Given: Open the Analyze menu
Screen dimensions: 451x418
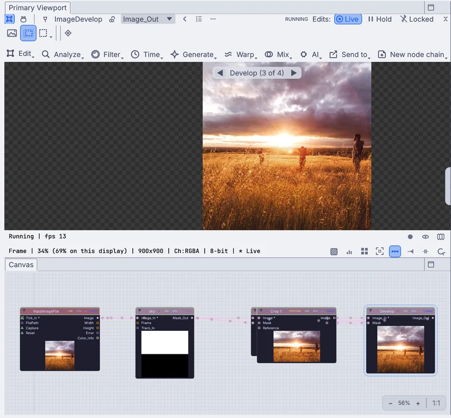Looking at the screenshot, I should click(63, 54).
